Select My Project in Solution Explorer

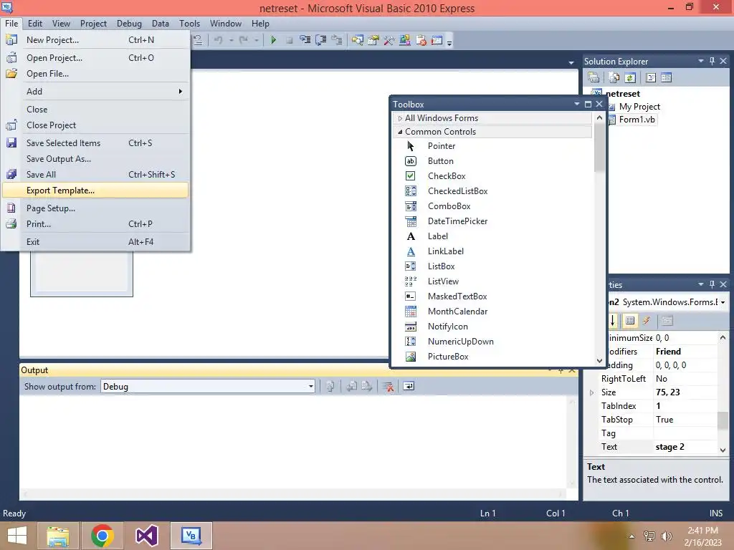click(639, 107)
